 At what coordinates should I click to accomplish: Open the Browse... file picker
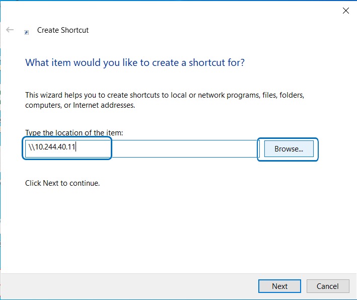289,149
